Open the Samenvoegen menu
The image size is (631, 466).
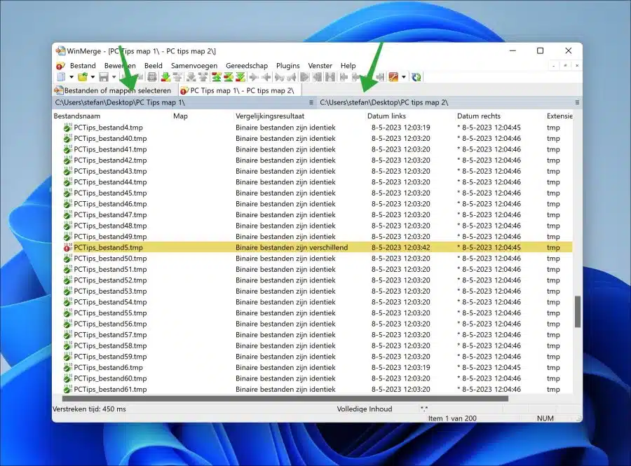194,66
